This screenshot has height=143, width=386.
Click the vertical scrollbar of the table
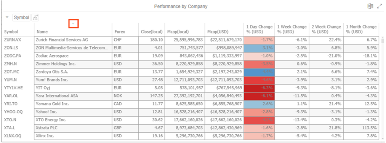[383, 89]
